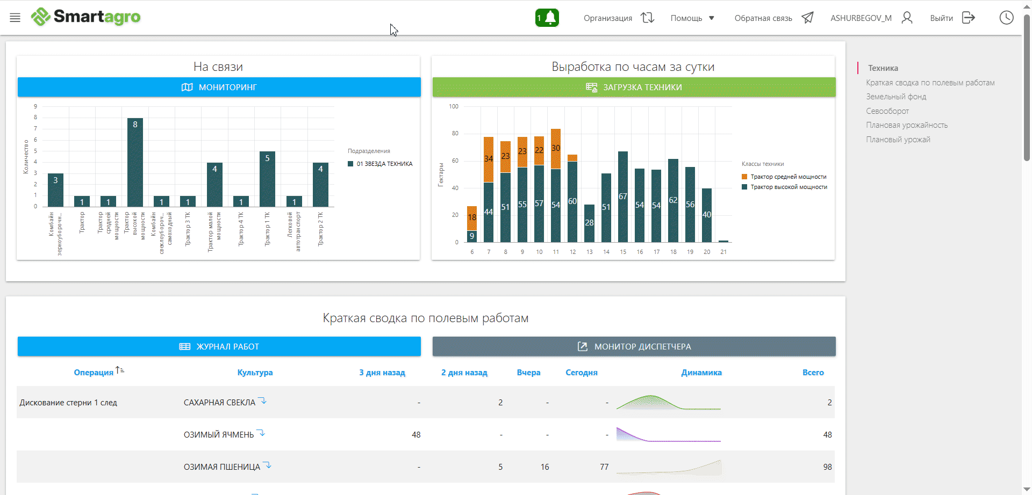
Task: Select Севооборот in the side navigation
Action: pyautogui.click(x=887, y=111)
